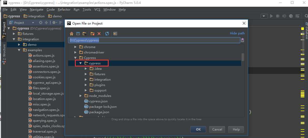Hide the Project tool window pane

pyautogui.click(x=61, y=23)
